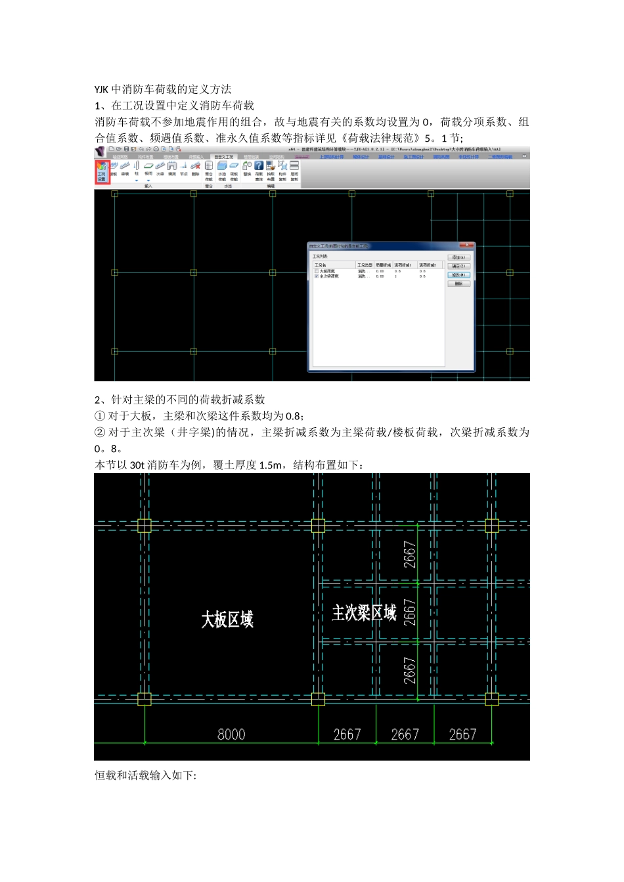Expand the 板间 tool dropdown arrow
This screenshot has height=882, width=624.
coord(148,180)
